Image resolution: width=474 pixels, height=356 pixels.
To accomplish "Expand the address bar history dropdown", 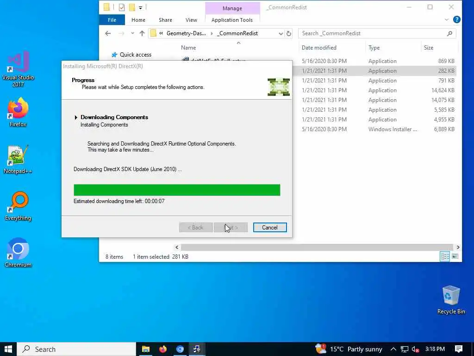I will pyautogui.click(x=281, y=33).
